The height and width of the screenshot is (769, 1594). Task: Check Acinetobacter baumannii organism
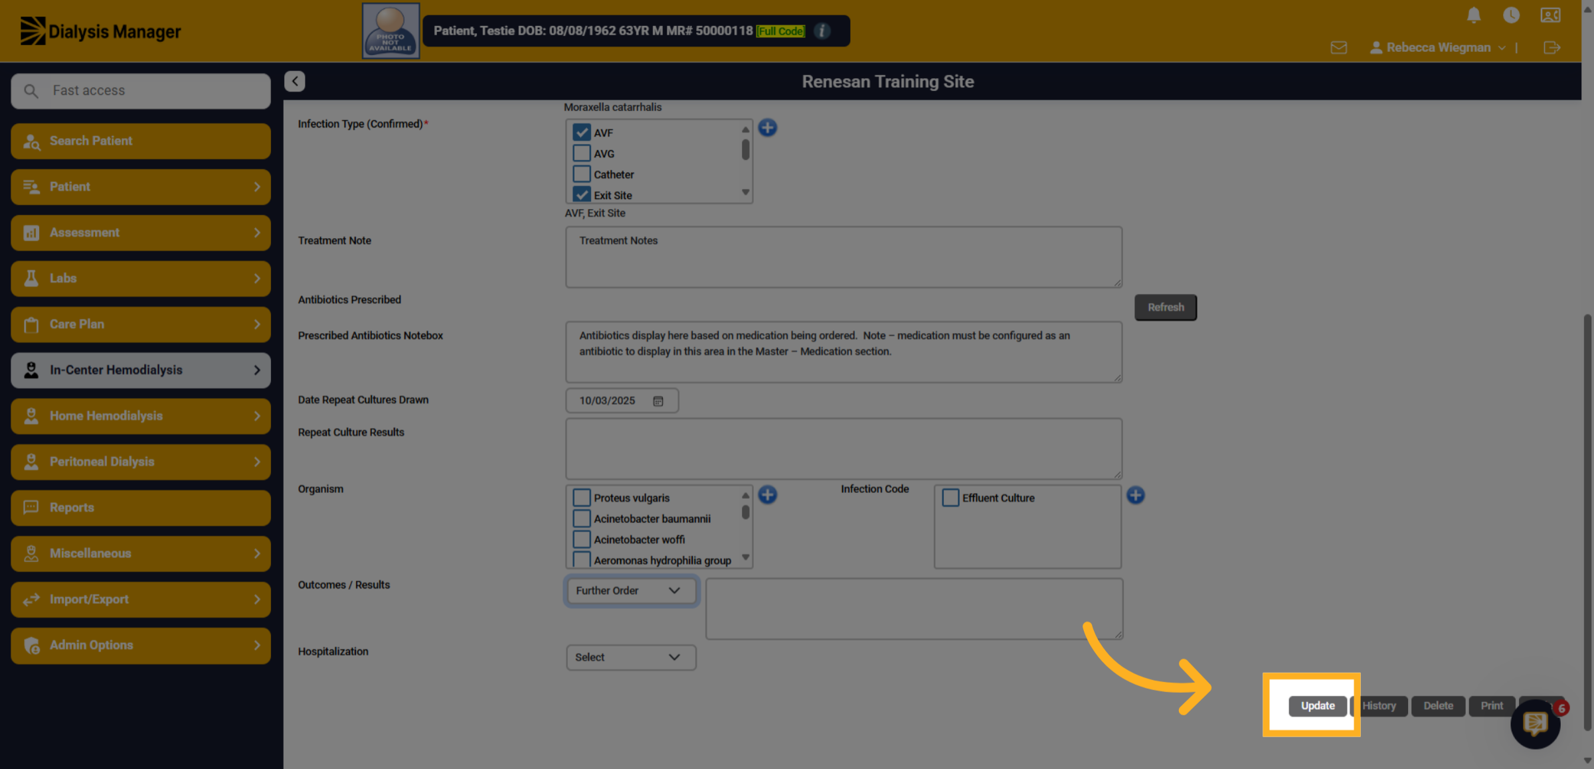tap(582, 518)
